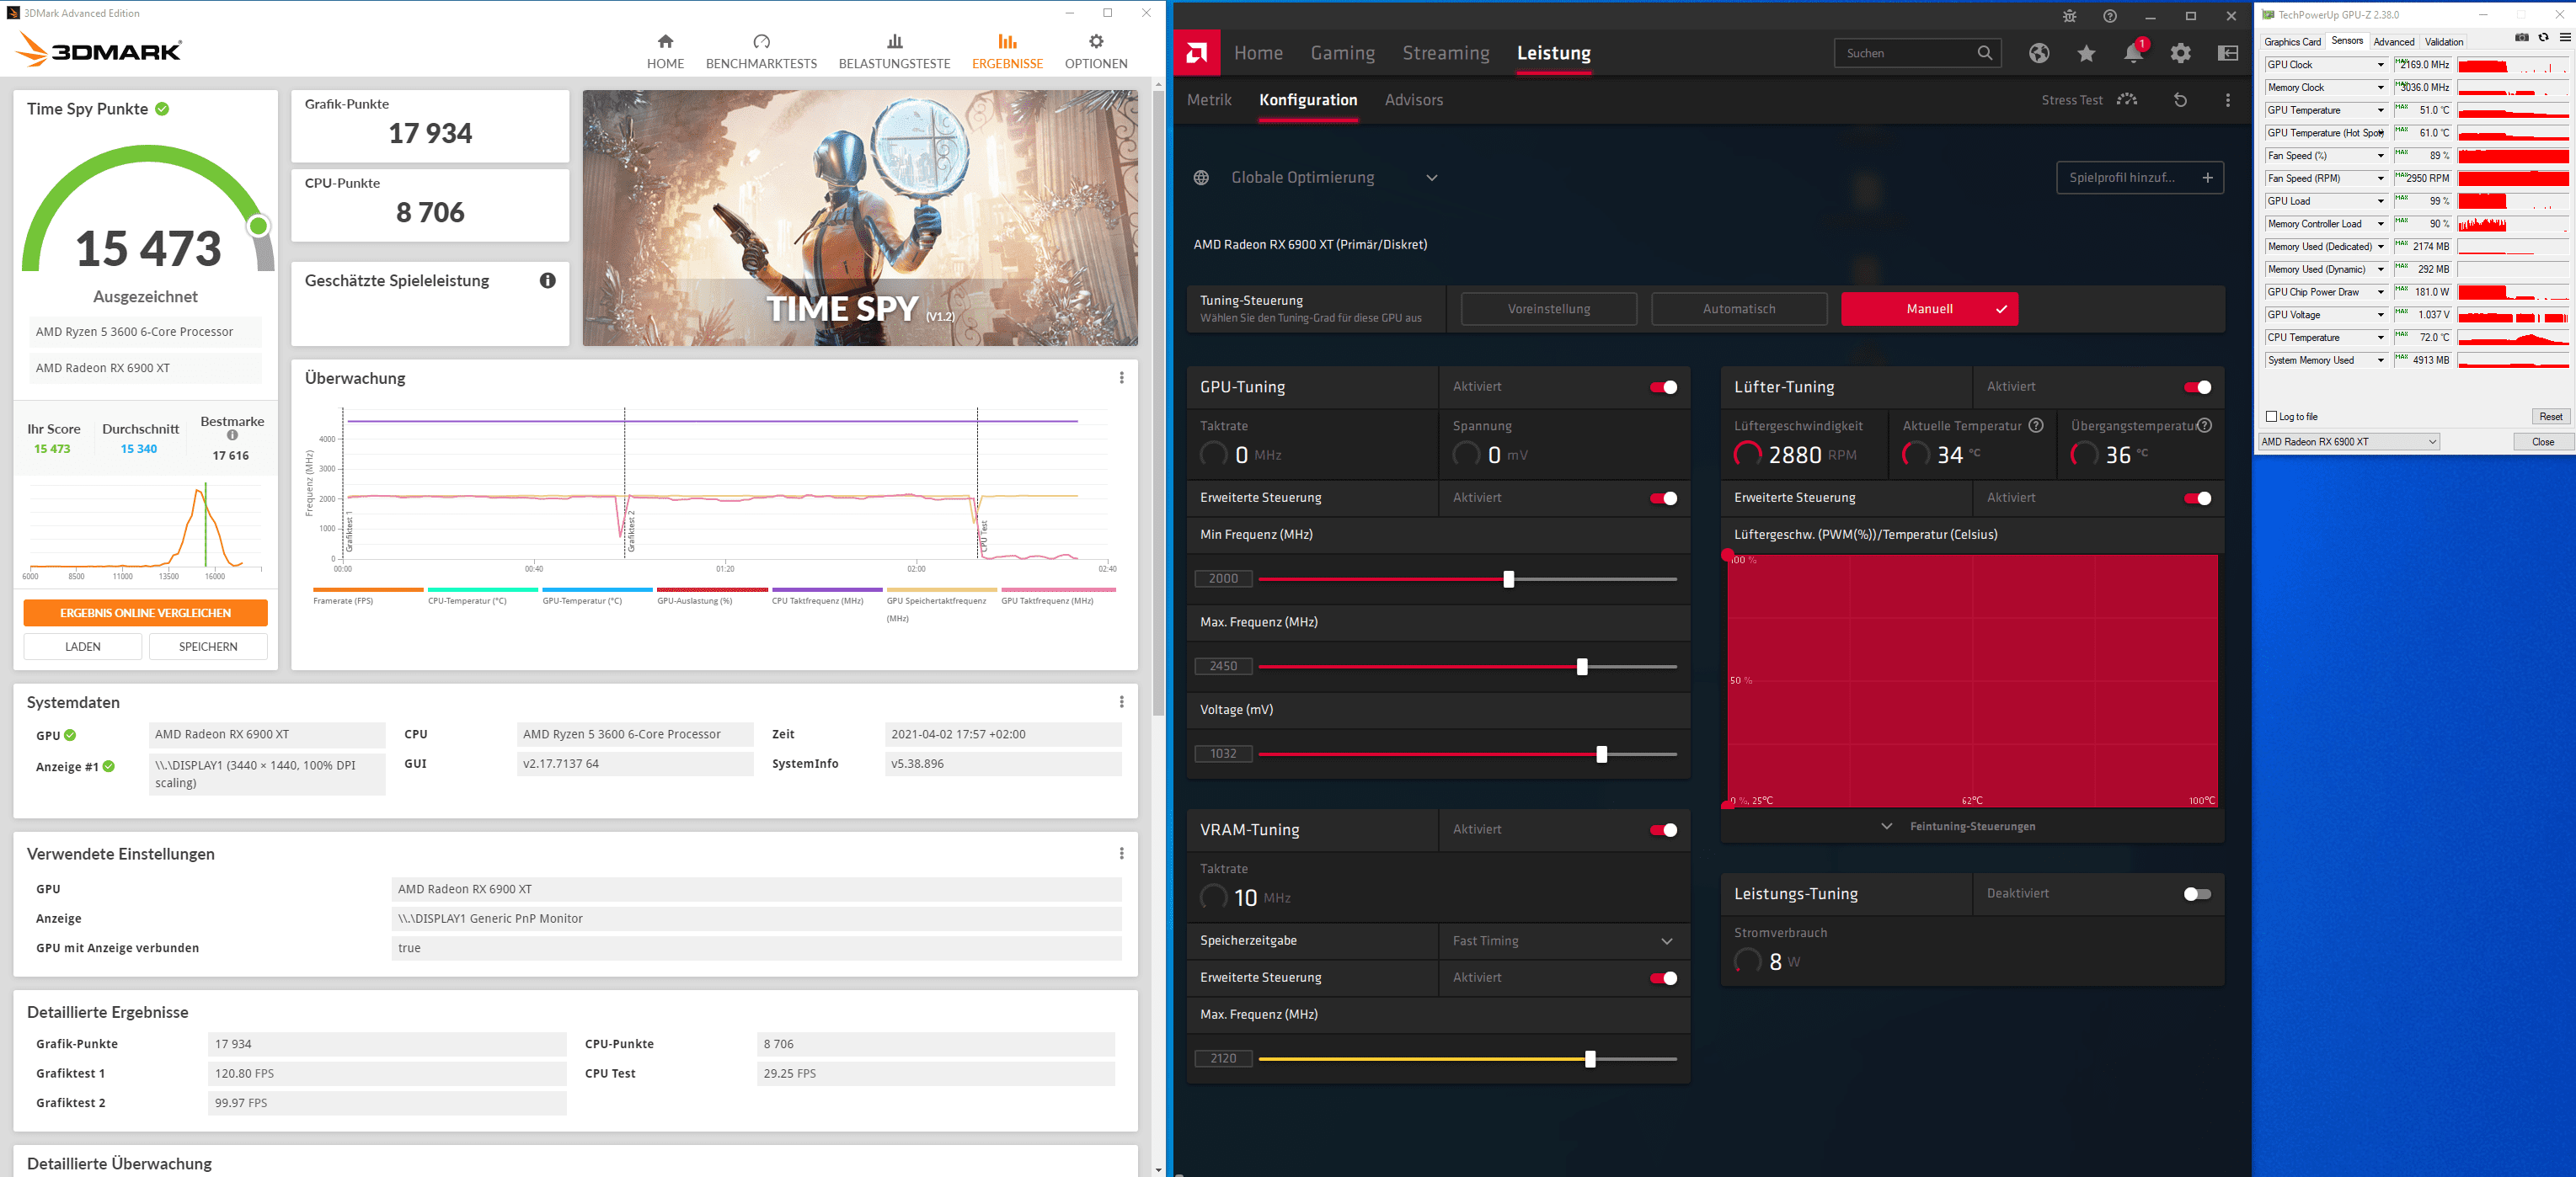This screenshot has width=2576, height=1177.
Task: Disable Lüfter-Tuning toggle
Action: point(2197,387)
